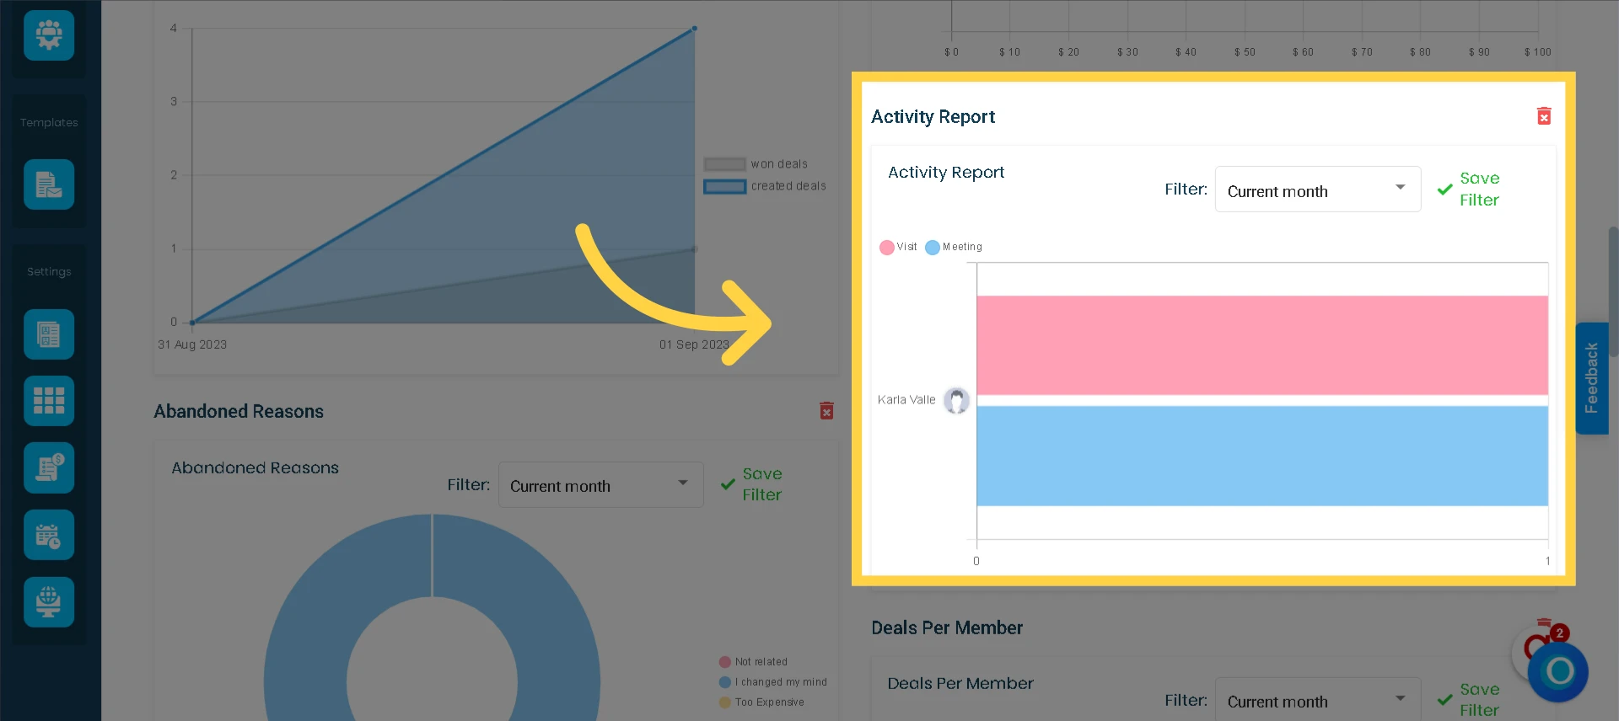Save the filter for Deals Per Member
Viewport: 1619px width, 721px height.
click(x=1469, y=700)
